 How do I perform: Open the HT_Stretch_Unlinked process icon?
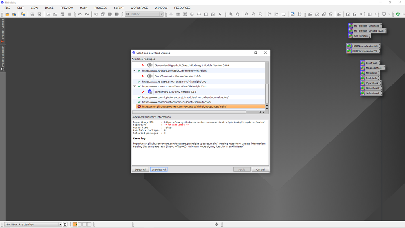[x=365, y=26]
